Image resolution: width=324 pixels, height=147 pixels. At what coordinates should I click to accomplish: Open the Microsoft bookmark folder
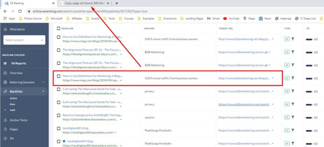click(x=54, y=19)
